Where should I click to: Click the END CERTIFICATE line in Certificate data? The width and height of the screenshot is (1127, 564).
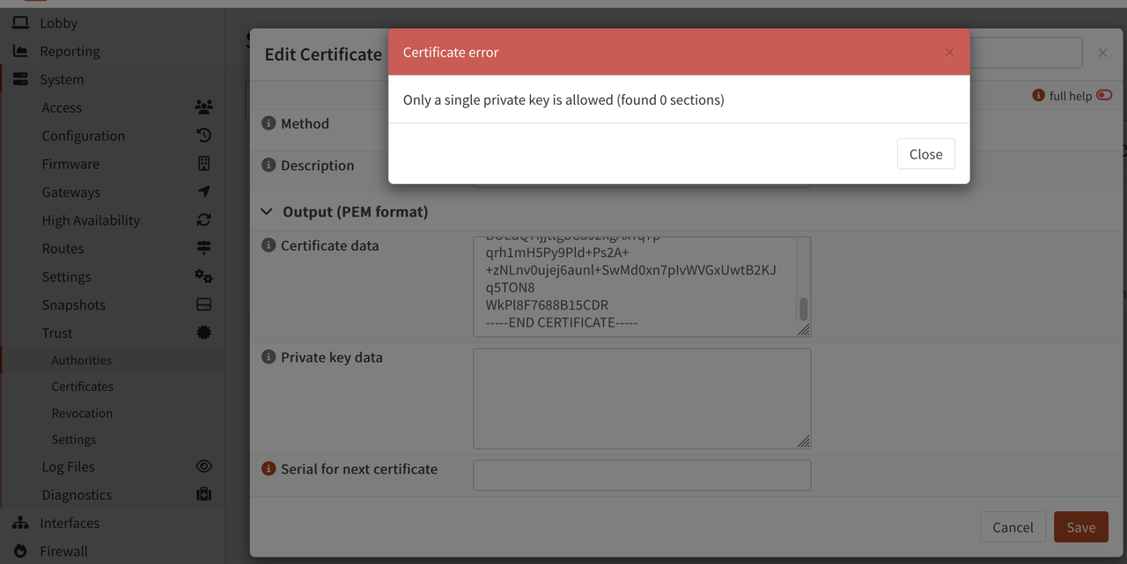pos(562,322)
